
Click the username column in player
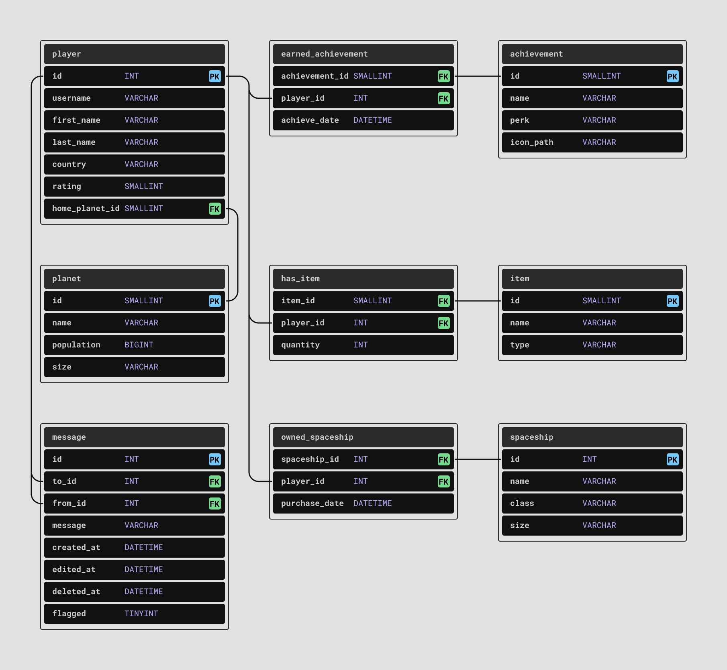click(x=135, y=98)
